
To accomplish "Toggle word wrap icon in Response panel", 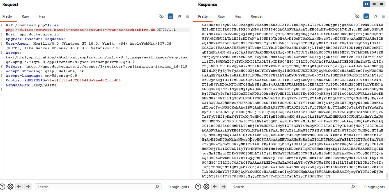I will [366, 16].
